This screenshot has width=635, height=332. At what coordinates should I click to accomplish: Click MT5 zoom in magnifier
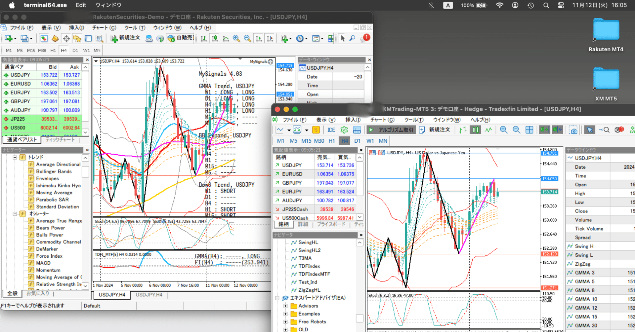tap(503, 130)
